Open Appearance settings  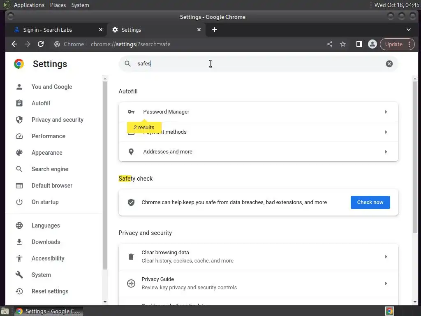tap(47, 153)
